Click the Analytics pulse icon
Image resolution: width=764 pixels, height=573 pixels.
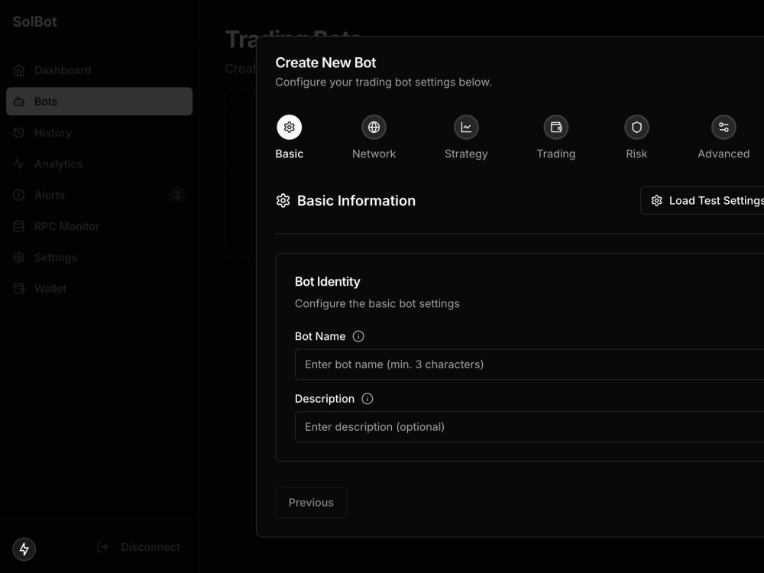18,163
